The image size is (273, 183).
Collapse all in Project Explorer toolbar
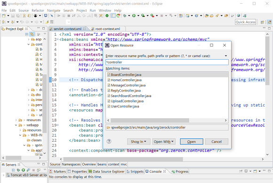[x=27, y=34]
